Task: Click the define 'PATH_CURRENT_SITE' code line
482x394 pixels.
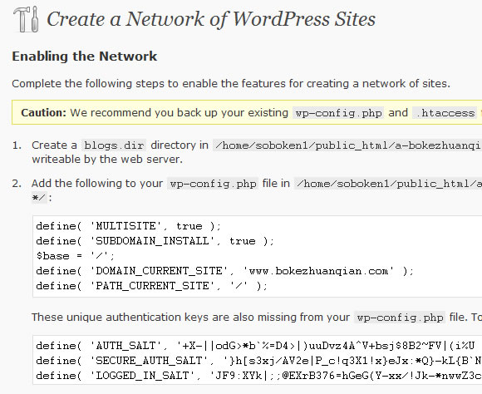Action: click(152, 286)
